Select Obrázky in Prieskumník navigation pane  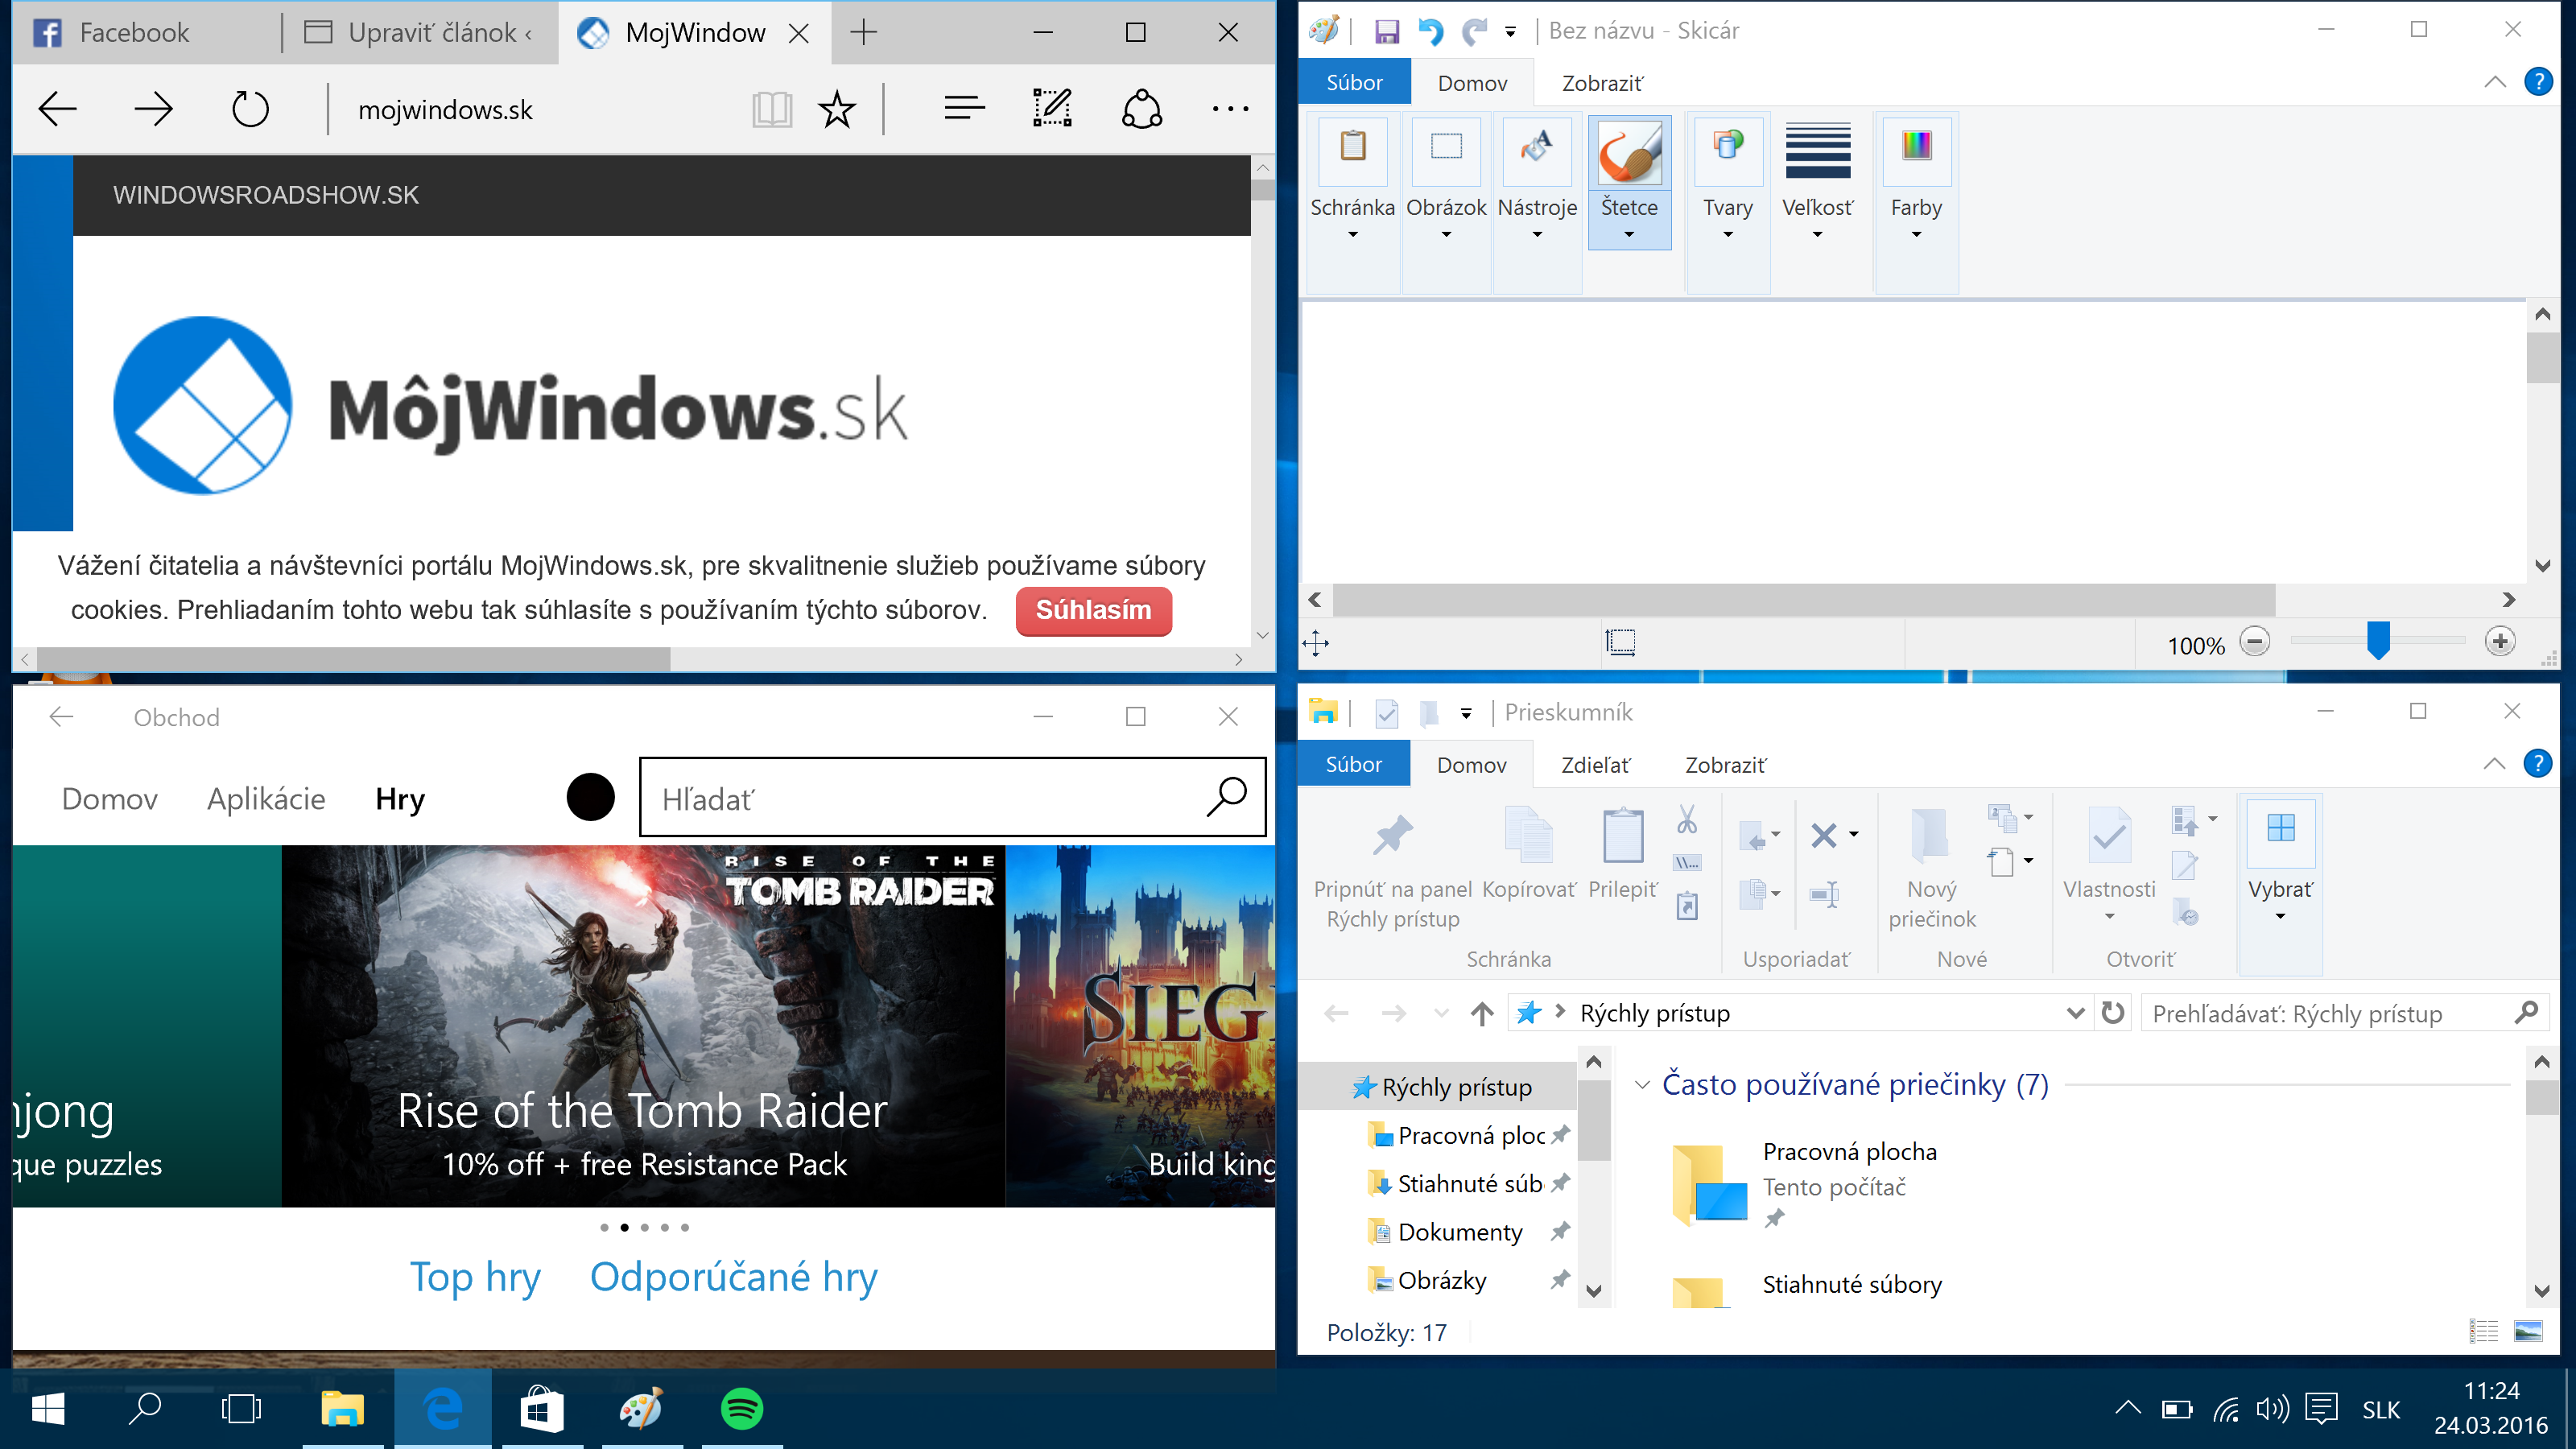point(1441,1280)
